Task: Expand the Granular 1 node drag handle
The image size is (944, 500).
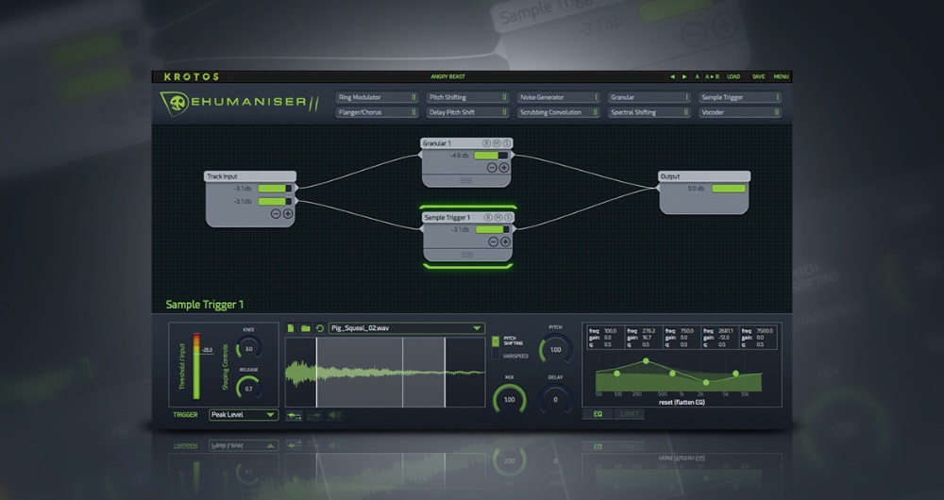Action: pos(466,179)
